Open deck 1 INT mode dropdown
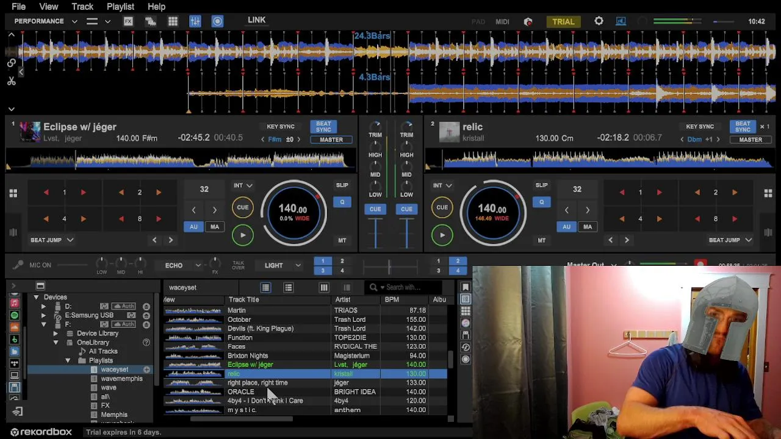This screenshot has width=781, height=439. [x=242, y=185]
